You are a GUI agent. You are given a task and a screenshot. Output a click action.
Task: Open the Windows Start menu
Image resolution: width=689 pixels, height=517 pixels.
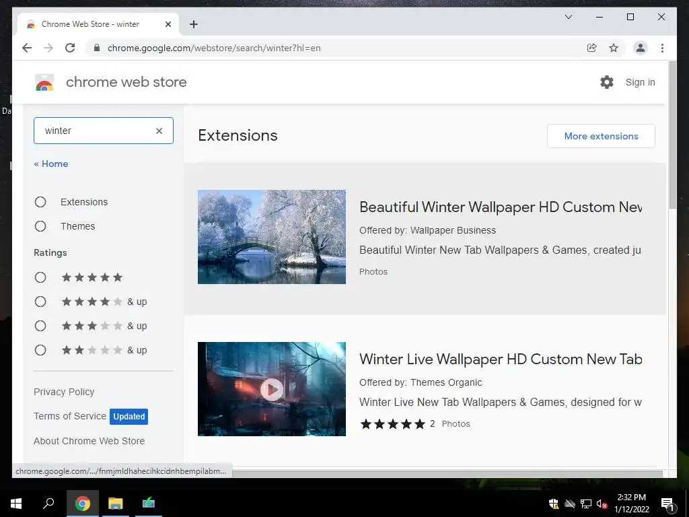16,504
